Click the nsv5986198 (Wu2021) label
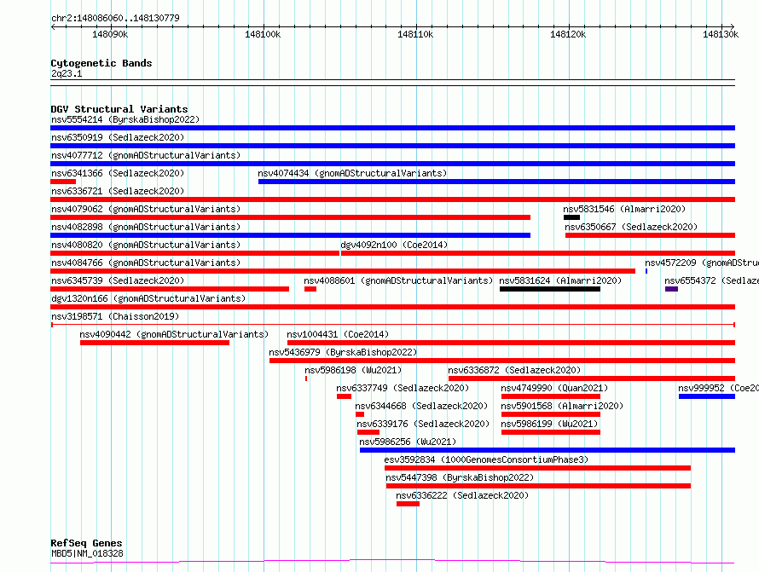 [x=353, y=370]
